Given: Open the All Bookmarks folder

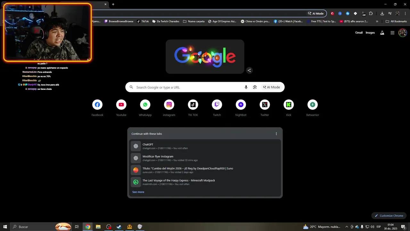Looking at the screenshot, I should point(396,21).
